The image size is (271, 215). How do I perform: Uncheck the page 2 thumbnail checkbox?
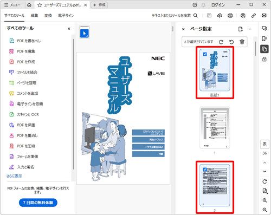(205, 170)
